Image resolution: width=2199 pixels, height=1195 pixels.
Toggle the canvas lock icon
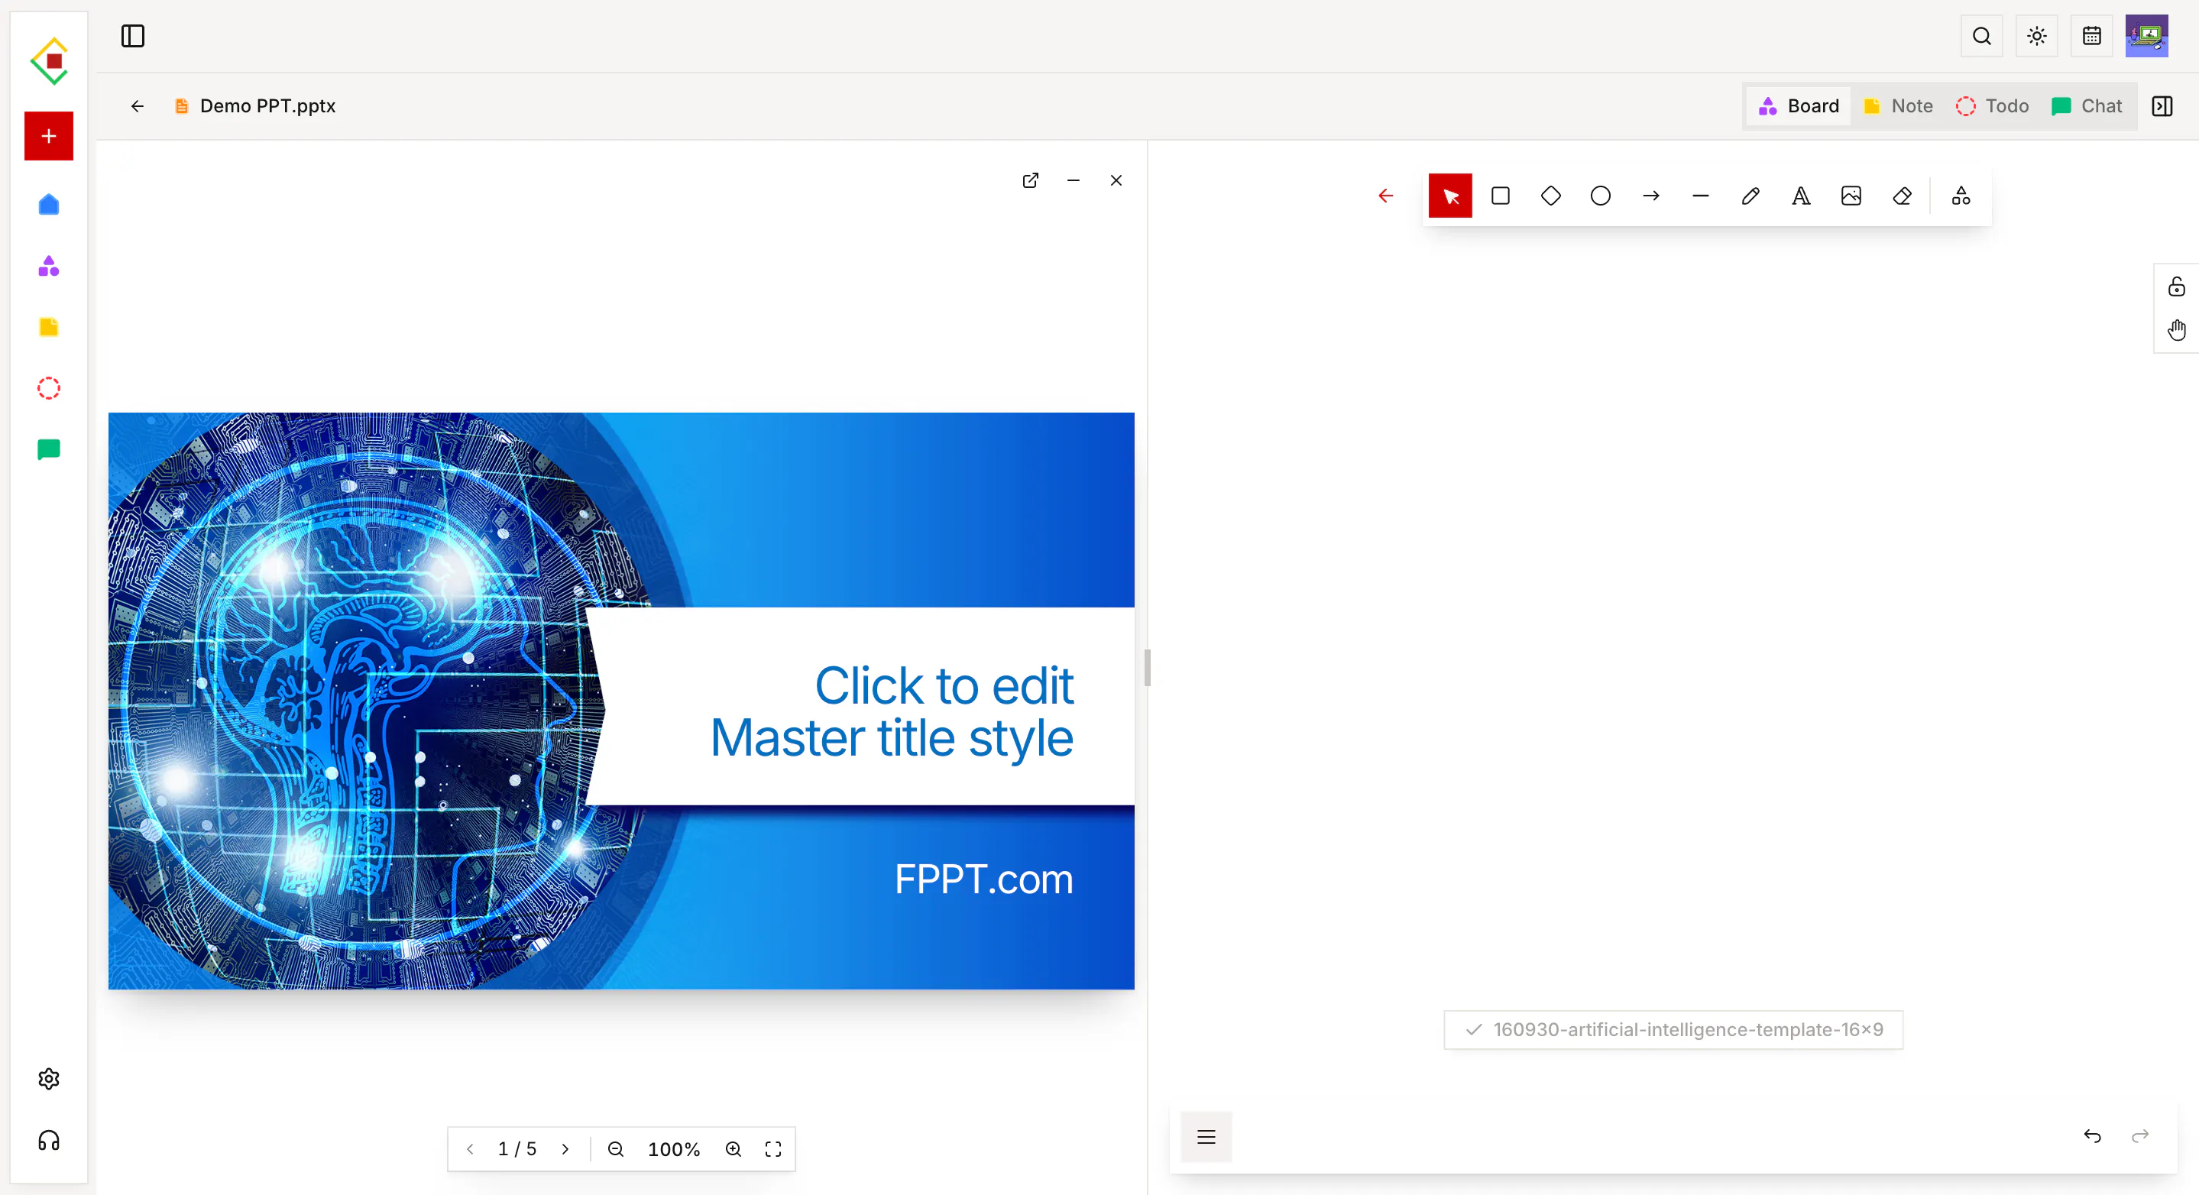point(2177,286)
